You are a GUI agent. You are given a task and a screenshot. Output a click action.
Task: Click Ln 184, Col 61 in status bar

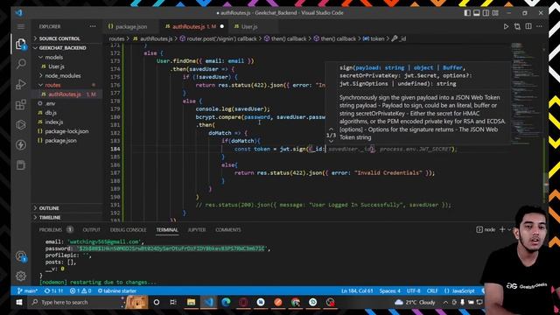click(357, 290)
